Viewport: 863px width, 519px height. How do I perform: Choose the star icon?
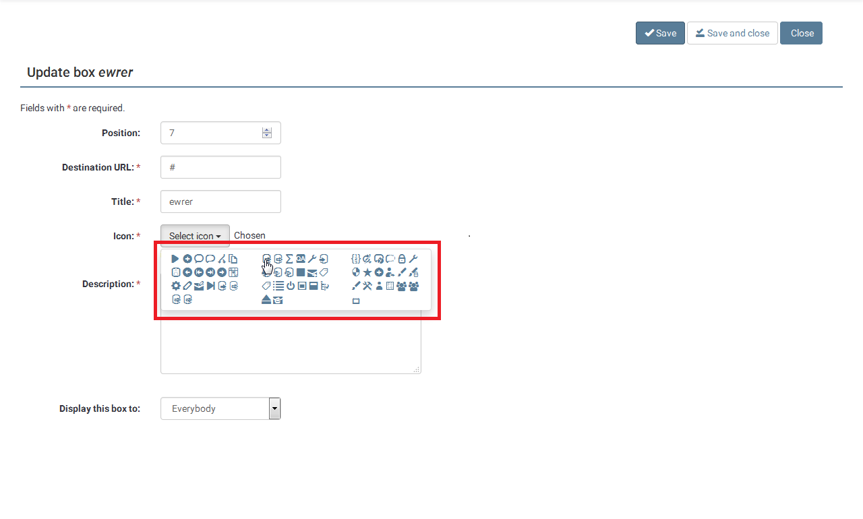(x=367, y=272)
